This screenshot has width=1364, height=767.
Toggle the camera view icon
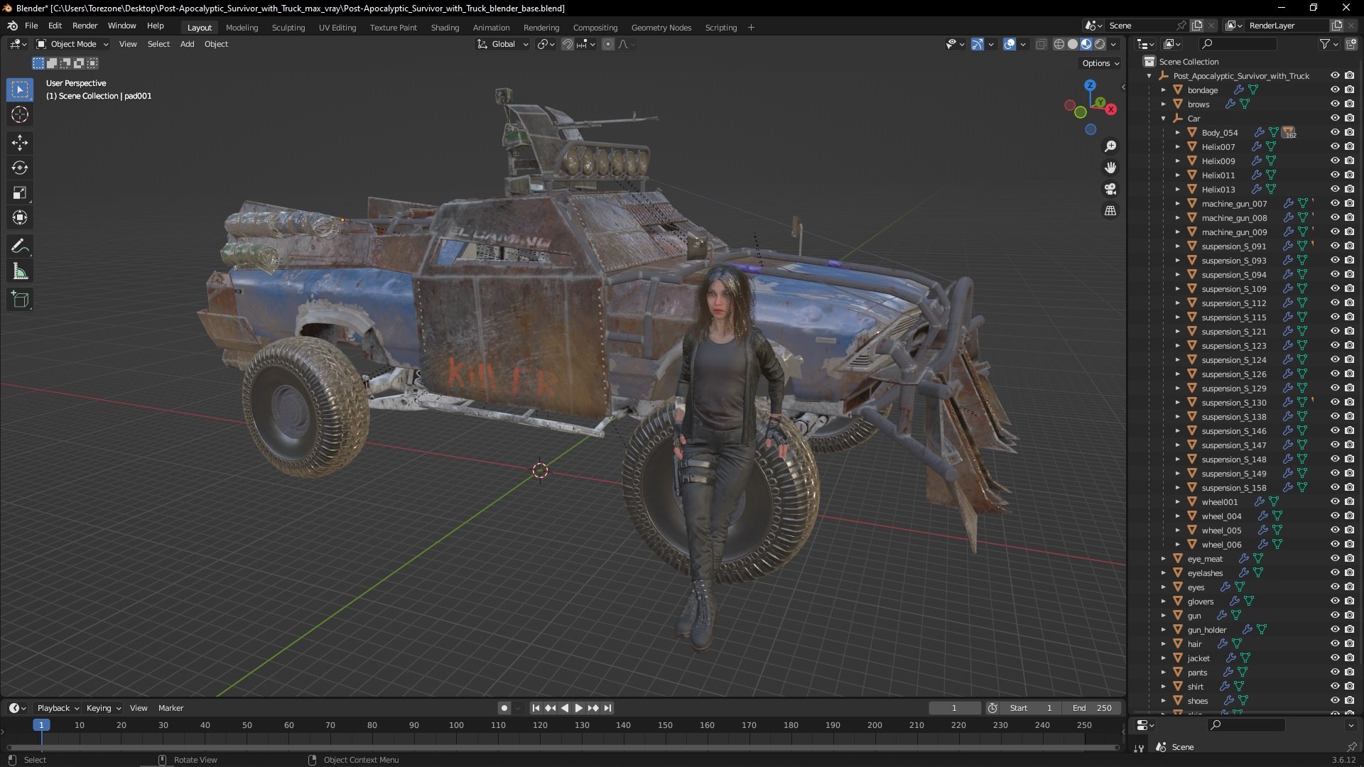click(x=1110, y=189)
